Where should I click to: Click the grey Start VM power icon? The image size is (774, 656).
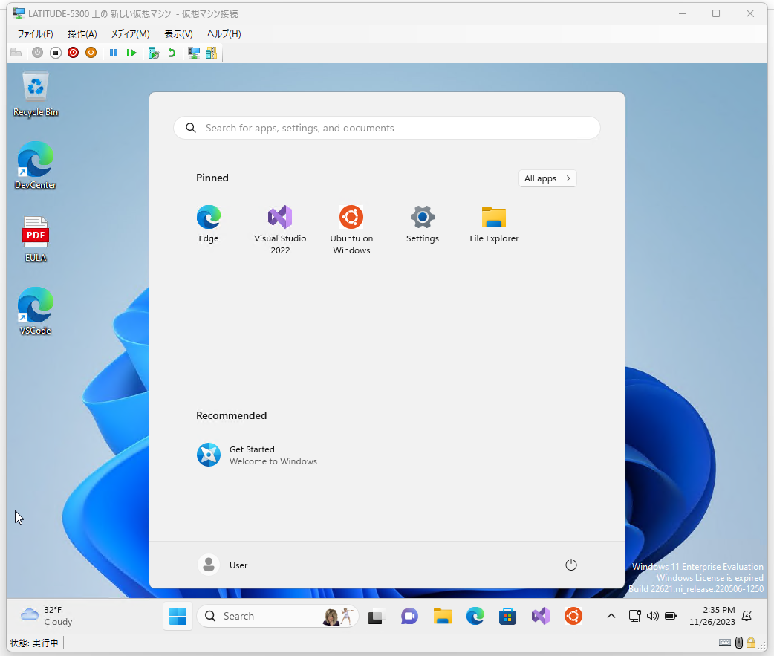(38, 52)
